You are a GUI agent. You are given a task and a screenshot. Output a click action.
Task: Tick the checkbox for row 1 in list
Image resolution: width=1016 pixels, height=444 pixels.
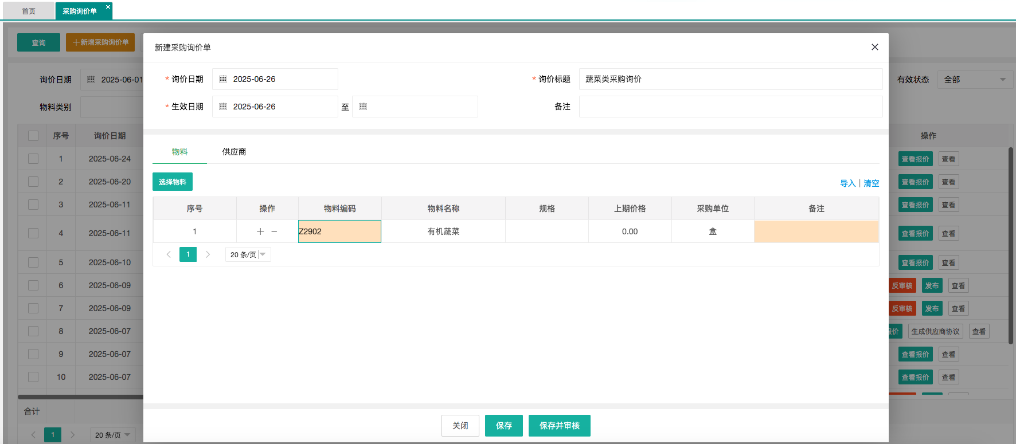click(33, 159)
